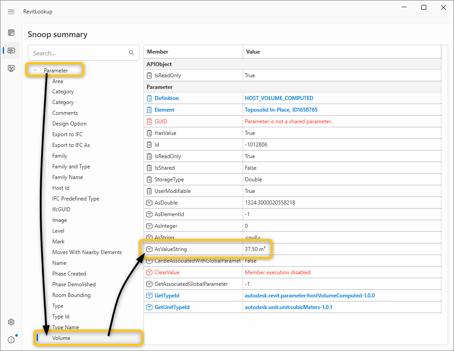The width and height of the screenshot is (454, 351).
Task: Click the About info icon with notification dot
Action: click(x=11, y=339)
